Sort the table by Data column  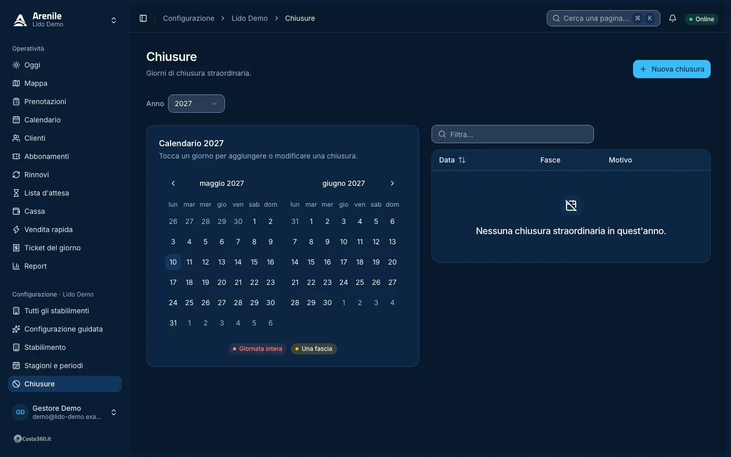point(452,160)
